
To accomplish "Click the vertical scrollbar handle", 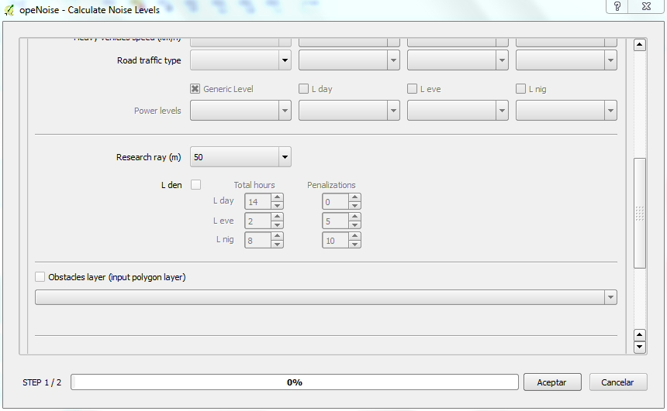I will coord(640,213).
